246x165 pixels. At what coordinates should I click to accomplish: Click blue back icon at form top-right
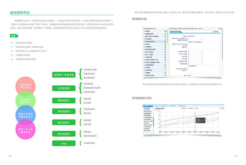(x=219, y=28)
